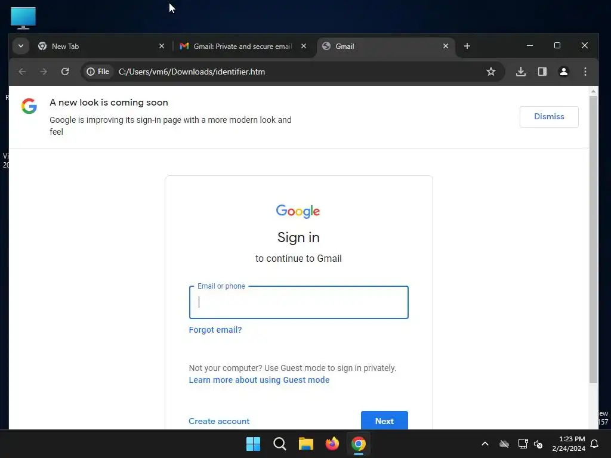Close the Gmail: Private and secure tab
This screenshot has width=611, height=458.
[x=304, y=46]
